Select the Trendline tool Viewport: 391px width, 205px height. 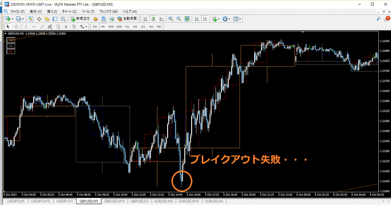click(42, 26)
